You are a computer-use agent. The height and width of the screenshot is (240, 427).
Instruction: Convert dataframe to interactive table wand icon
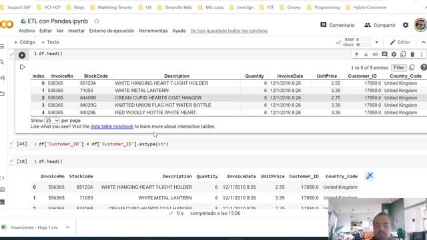[370, 176]
